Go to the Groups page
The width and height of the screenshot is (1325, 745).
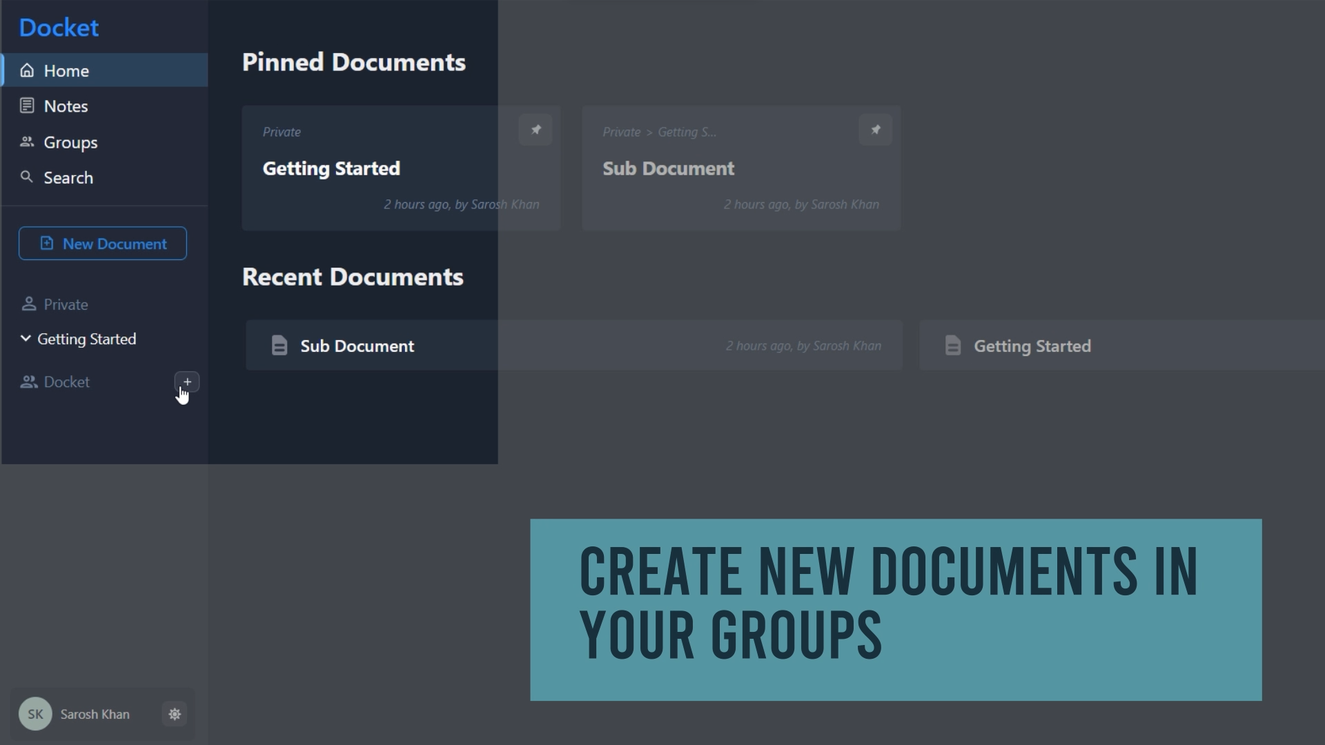tap(70, 142)
